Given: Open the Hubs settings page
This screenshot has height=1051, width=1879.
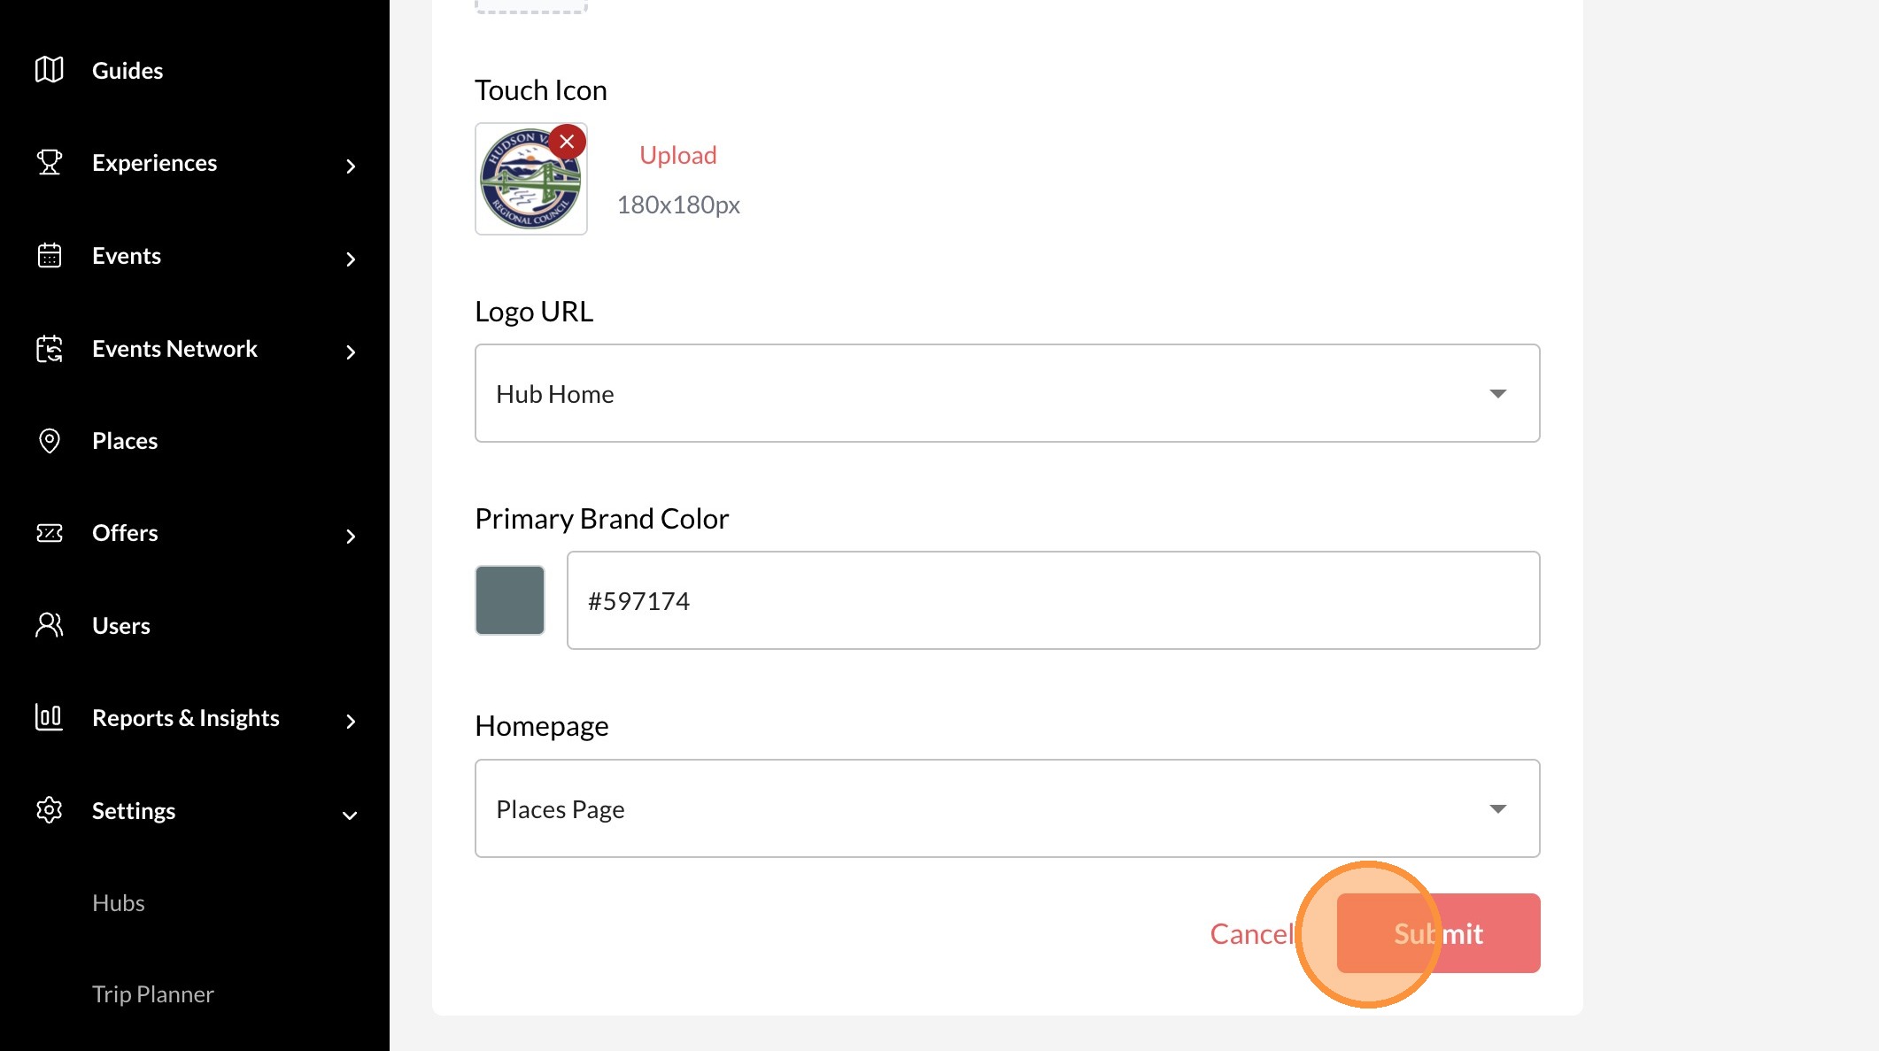Looking at the screenshot, I should (x=119, y=903).
